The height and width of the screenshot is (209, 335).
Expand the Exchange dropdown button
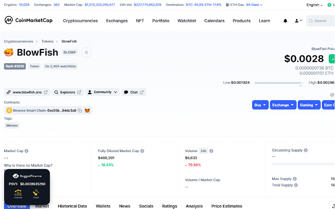[x=283, y=105]
